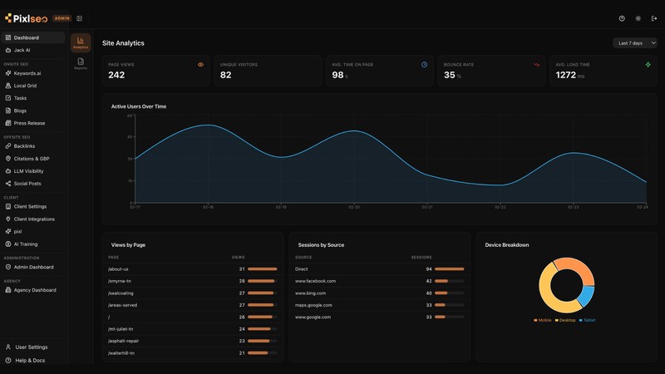665x374 pixels.
Task: Click the Bounce Rate trend-down icon
Action: click(x=536, y=65)
